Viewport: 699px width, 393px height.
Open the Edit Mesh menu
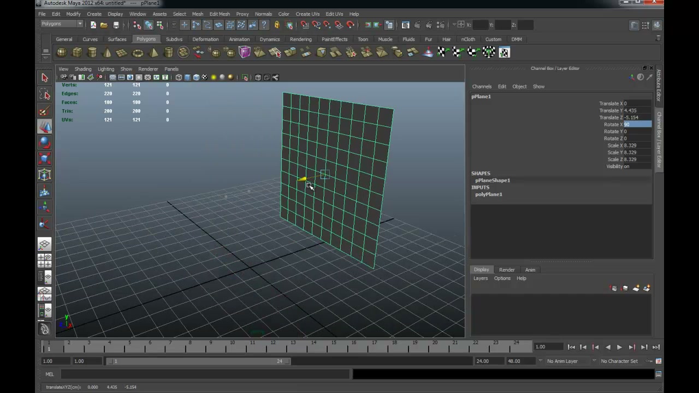[220, 14]
